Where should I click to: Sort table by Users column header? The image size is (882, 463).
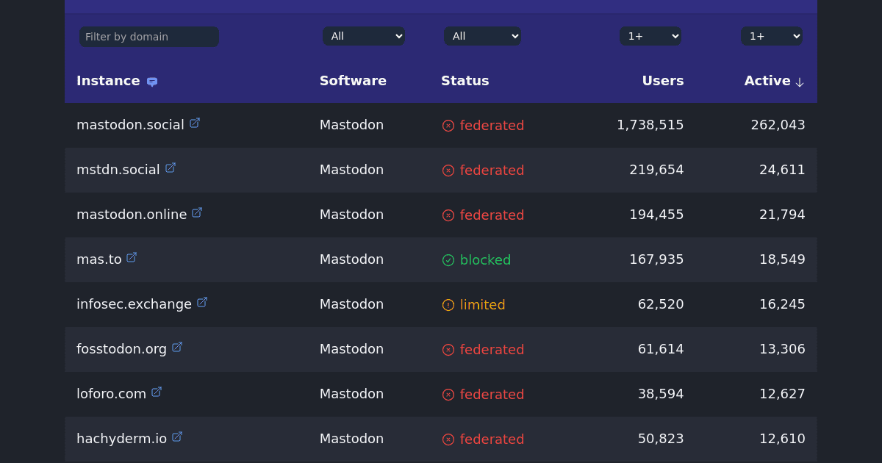click(x=662, y=81)
